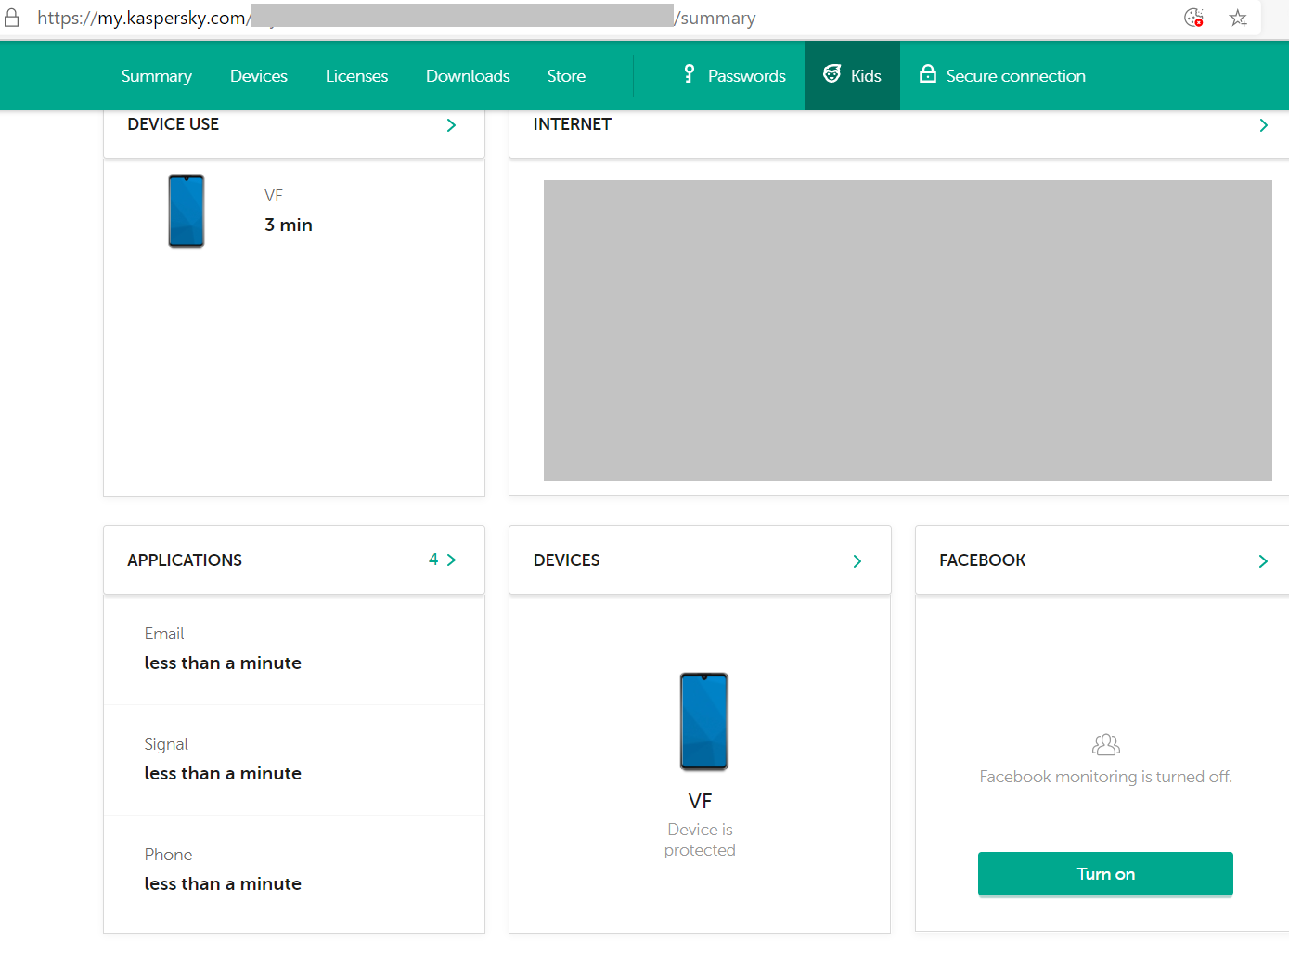Click the Facebook people group icon
Image resolution: width=1289 pixels, height=953 pixels.
1105,744
